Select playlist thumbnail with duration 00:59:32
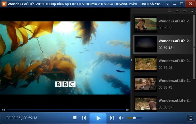 146,25
